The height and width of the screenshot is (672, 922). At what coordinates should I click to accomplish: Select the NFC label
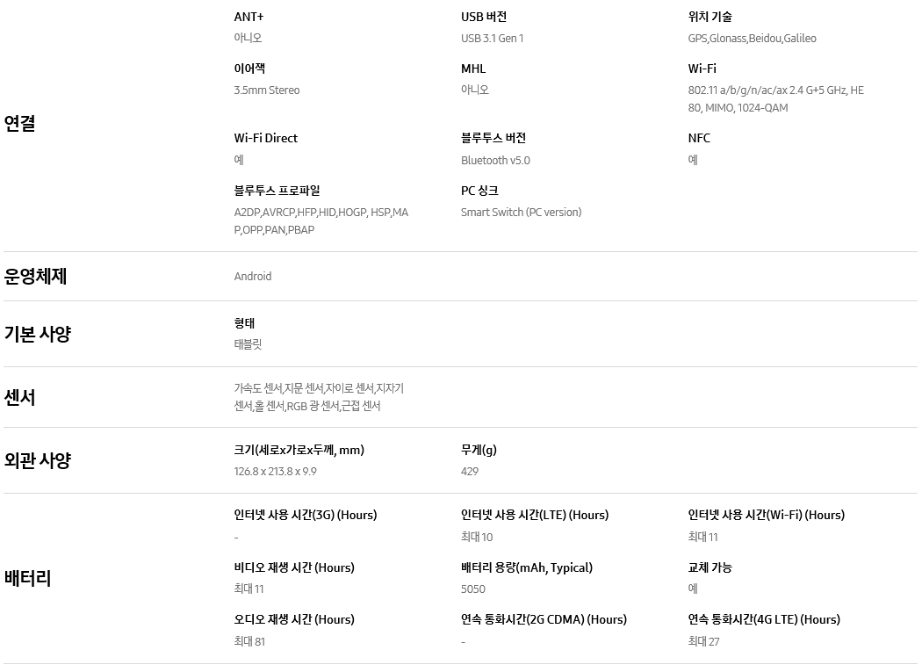pyautogui.click(x=699, y=138)
